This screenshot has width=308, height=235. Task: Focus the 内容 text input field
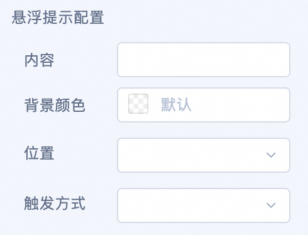coord(204,60)
